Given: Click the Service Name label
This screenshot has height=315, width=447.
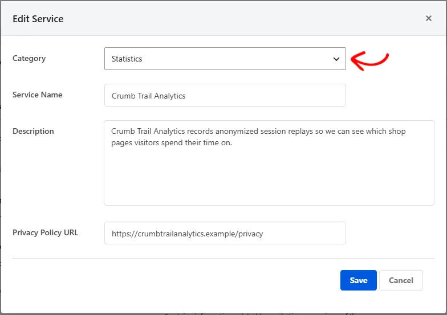Looking at the screenshot, I should 38,95.
